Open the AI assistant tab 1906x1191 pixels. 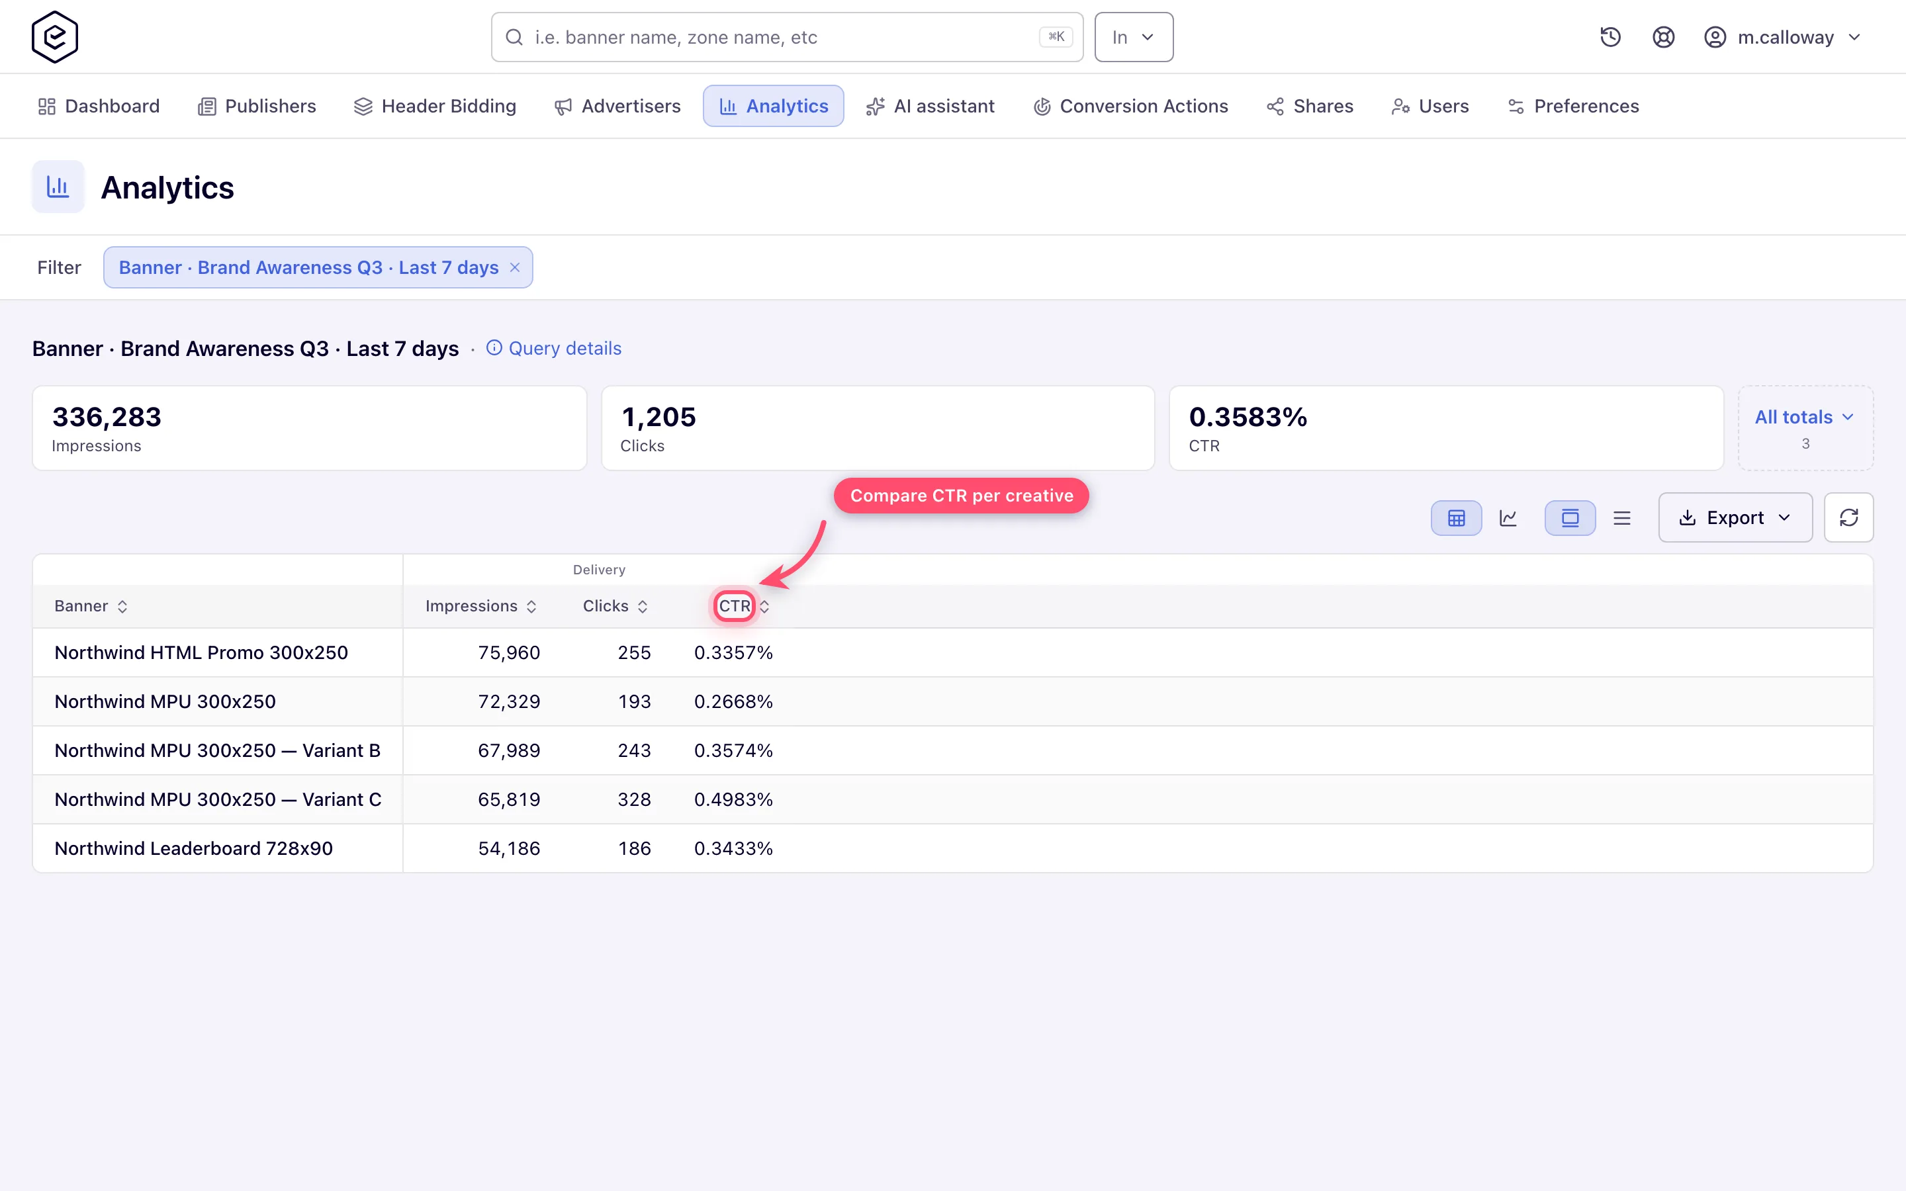pyautogui.click(x=930, y=107)
